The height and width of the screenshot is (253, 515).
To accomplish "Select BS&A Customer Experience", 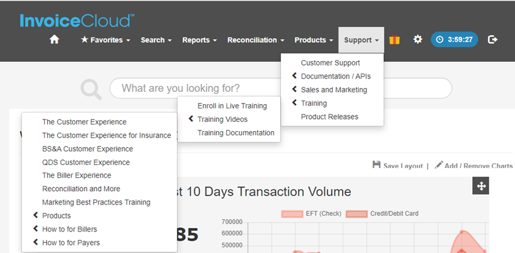I will (x=87, y=149).
